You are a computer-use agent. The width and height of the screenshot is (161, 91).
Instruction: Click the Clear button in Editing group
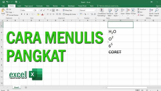141,15
